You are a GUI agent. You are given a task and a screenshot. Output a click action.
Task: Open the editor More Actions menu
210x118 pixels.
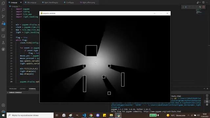[x=207, y=2]
